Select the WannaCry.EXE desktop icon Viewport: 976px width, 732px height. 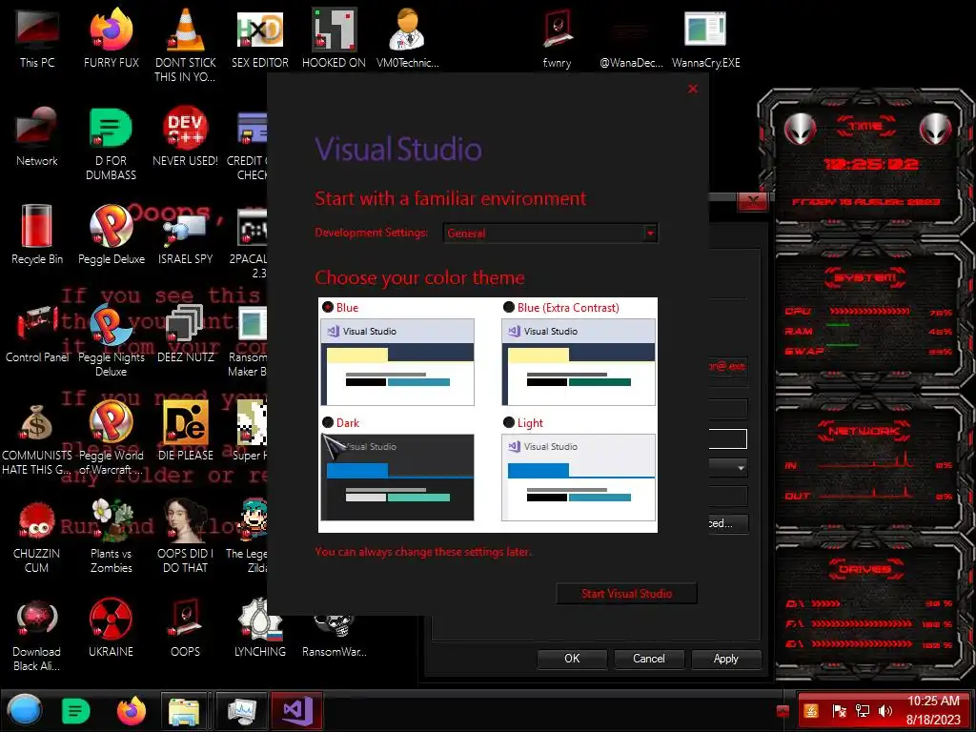[x=706, y=38]
